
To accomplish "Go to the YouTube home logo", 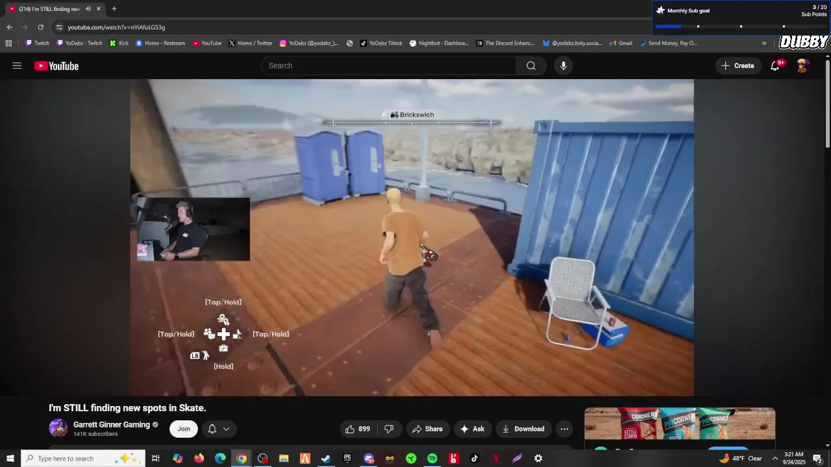I will 56,66.
